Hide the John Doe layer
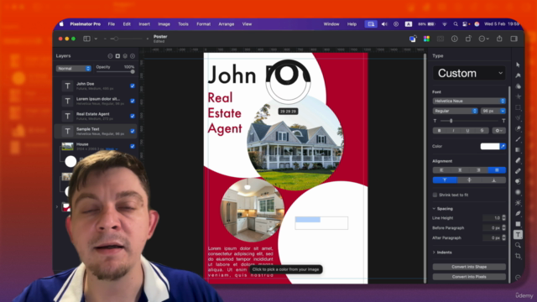Screen dimensions: 537x302 tap(133, 86)
